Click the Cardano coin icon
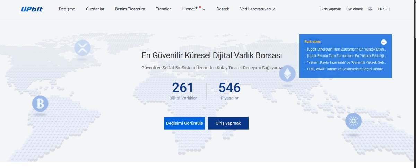This screenshot has width=416, height=168. point(353,121)
